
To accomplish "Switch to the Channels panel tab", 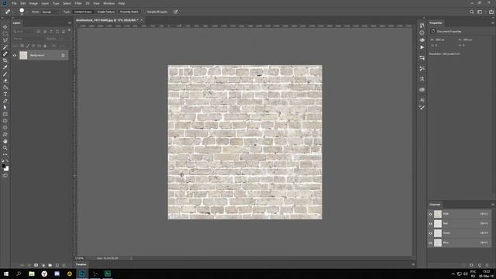I will click(435, 205).
